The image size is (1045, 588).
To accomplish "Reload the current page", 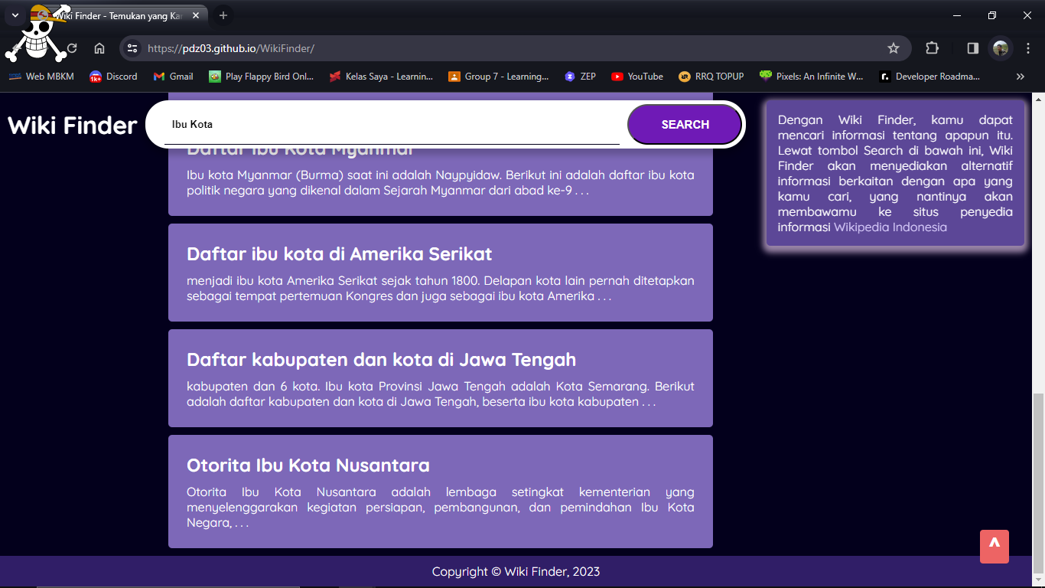I will coord(71,48).
